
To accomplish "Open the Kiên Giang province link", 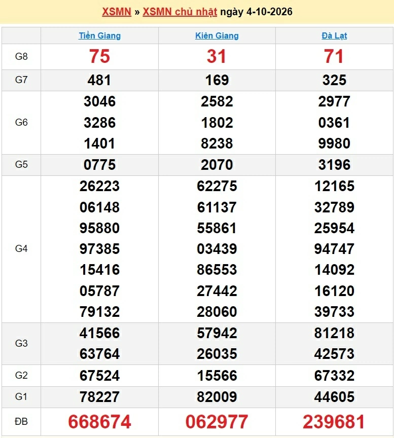I will 217,36.
